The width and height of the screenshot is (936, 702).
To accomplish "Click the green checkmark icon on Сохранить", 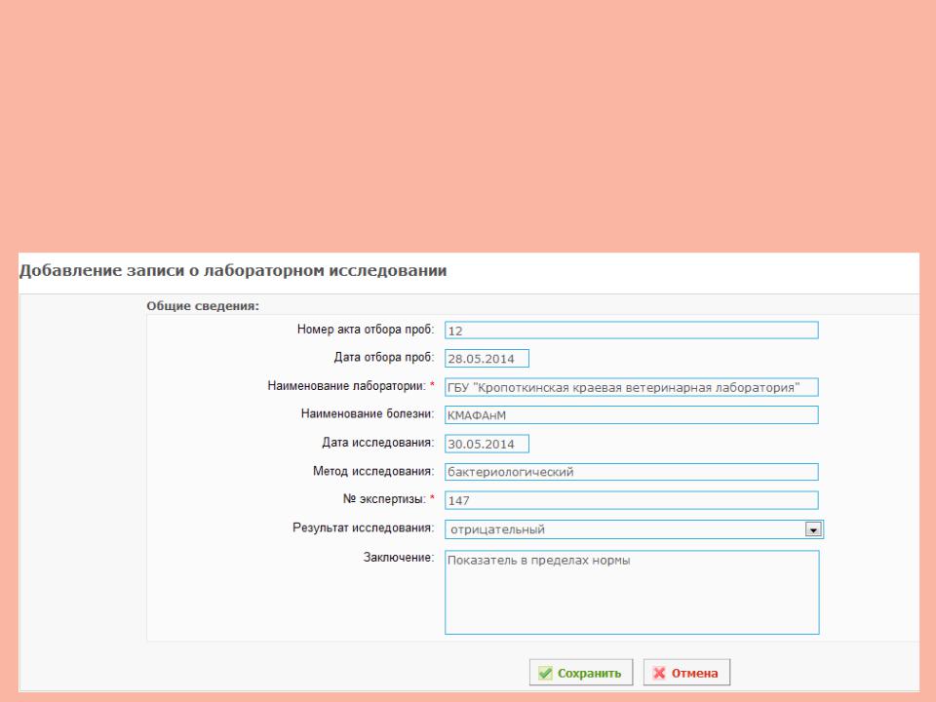I will click(545, 674).
